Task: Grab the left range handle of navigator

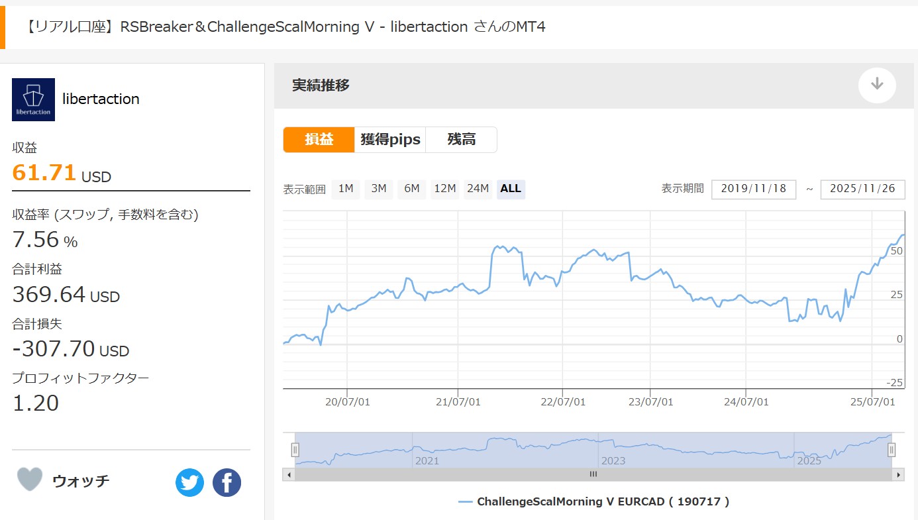Action: 295,450
